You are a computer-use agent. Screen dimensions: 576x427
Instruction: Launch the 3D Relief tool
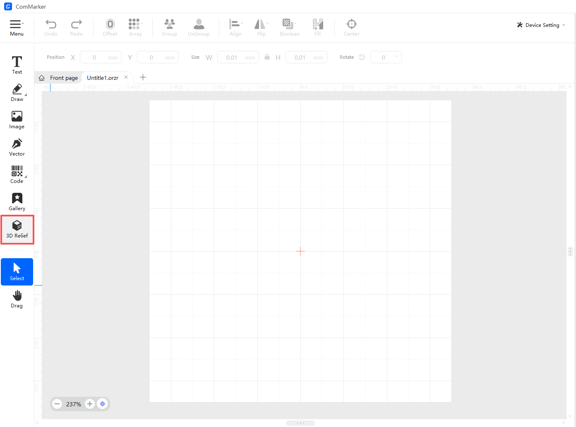click(x=17, y=229)
